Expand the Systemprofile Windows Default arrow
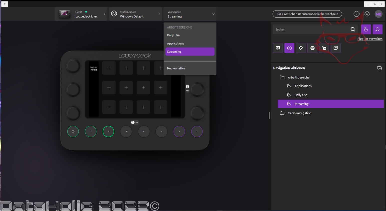386x211 pixels. [159, 14]
